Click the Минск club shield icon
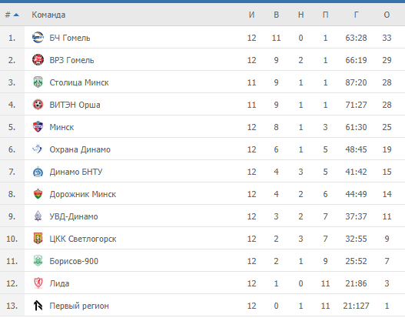Viewport: 405px width, 318px height. 38,127
